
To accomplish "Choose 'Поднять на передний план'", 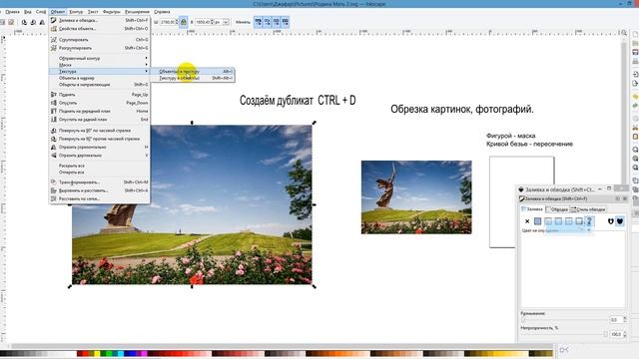I will tap(100, 111).
